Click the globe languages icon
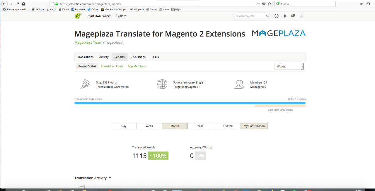This screenshot has width=375, height=191. tap(162, 84)
